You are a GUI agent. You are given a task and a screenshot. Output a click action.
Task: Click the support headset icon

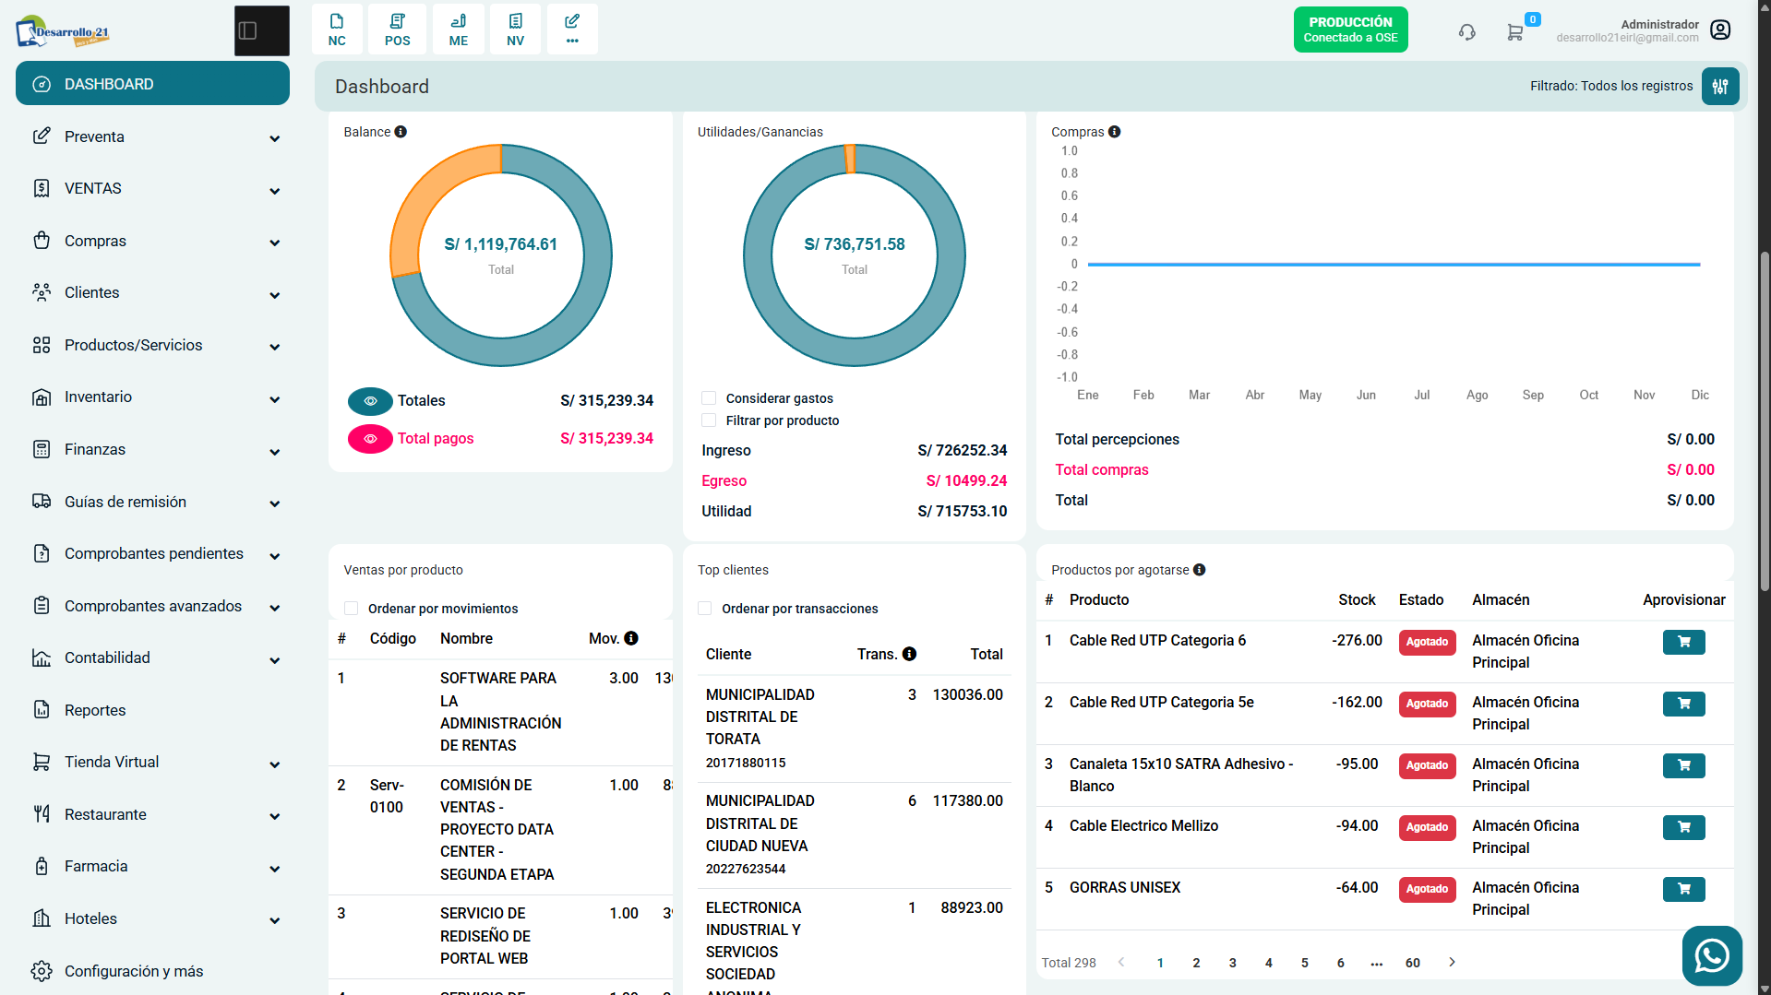[x=1466, y=31]
